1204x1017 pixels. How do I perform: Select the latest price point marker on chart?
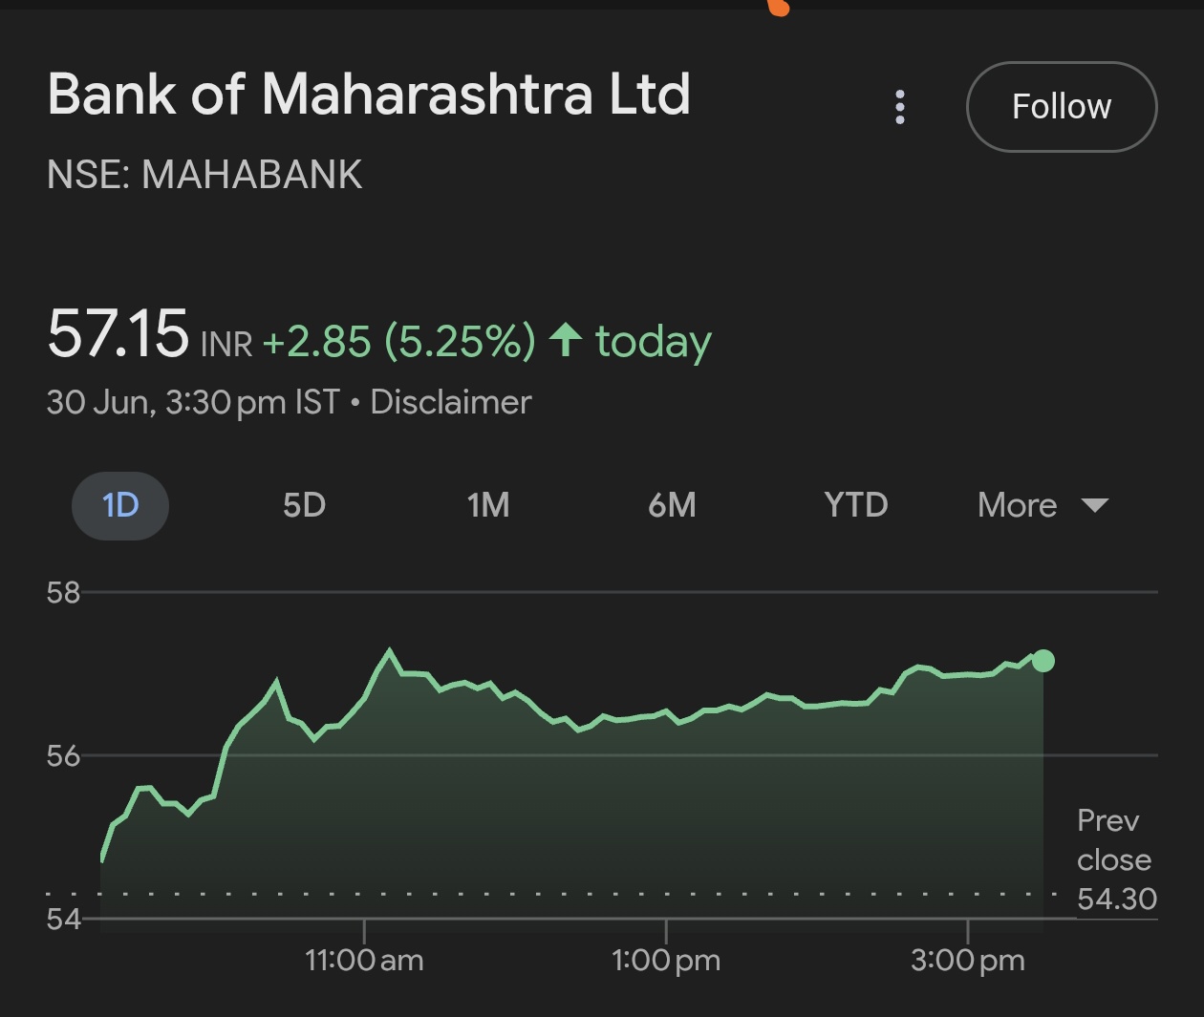(1043, 659)
